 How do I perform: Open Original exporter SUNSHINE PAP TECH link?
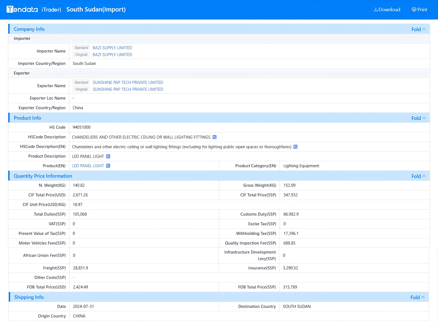pos(128,89)
